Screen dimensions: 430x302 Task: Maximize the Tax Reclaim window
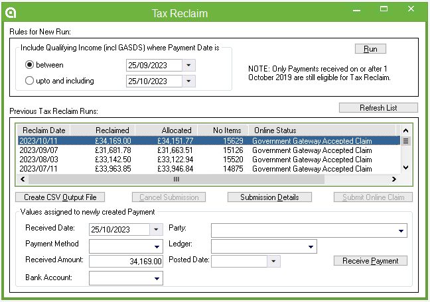click(x=384, y=9)
